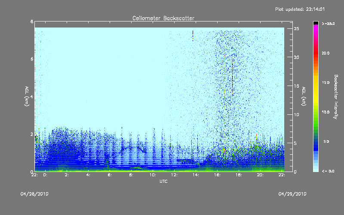The height and width of the screenshot is (215, 344).
Task: Click the 20 kft tick label on right axis
Action: (x=296, y=57)
